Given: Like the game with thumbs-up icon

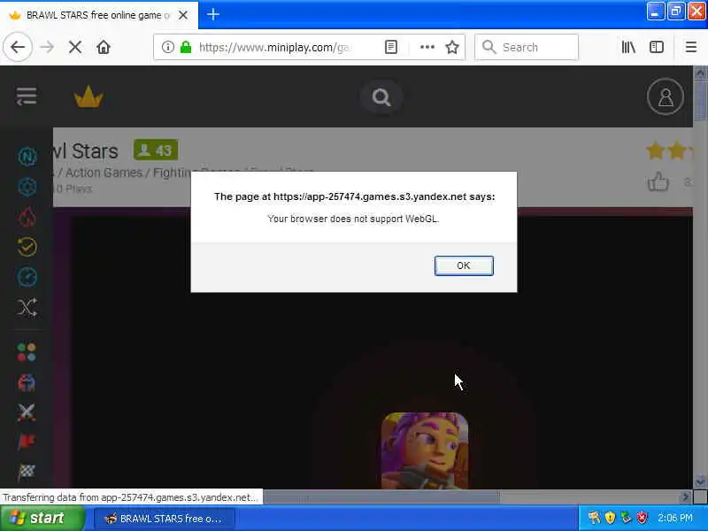Looking at the screenshot, I should 658,182.
